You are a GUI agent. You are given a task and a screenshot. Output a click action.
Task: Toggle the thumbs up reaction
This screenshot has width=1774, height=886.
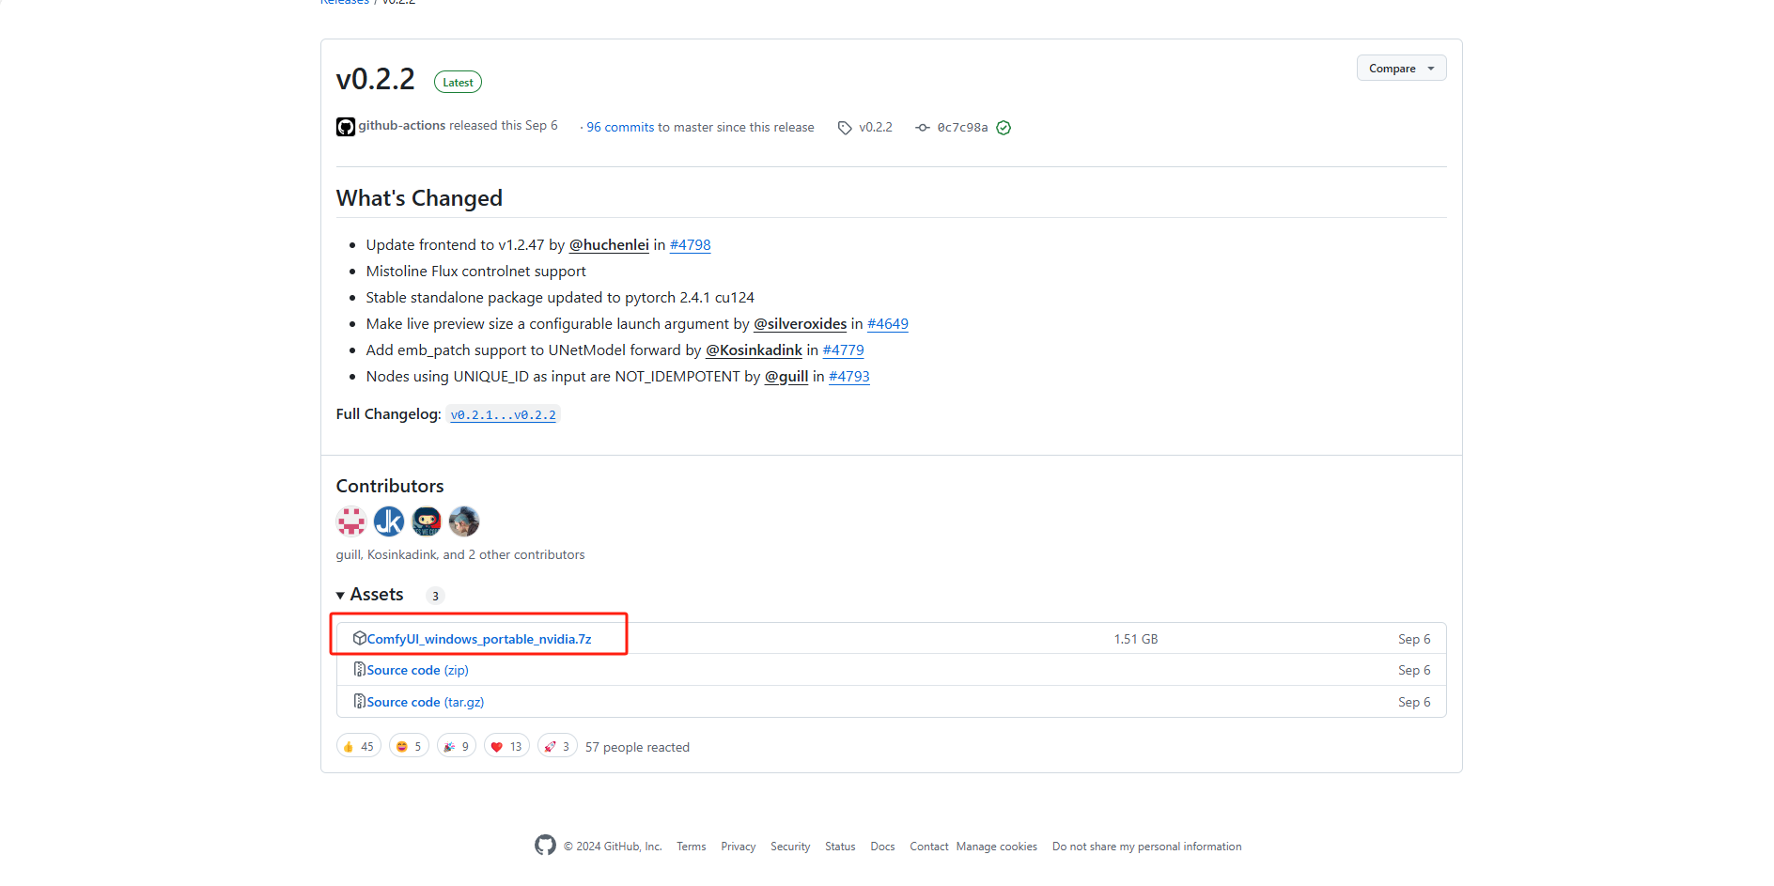pyautogui.click(x=358, y=747)
